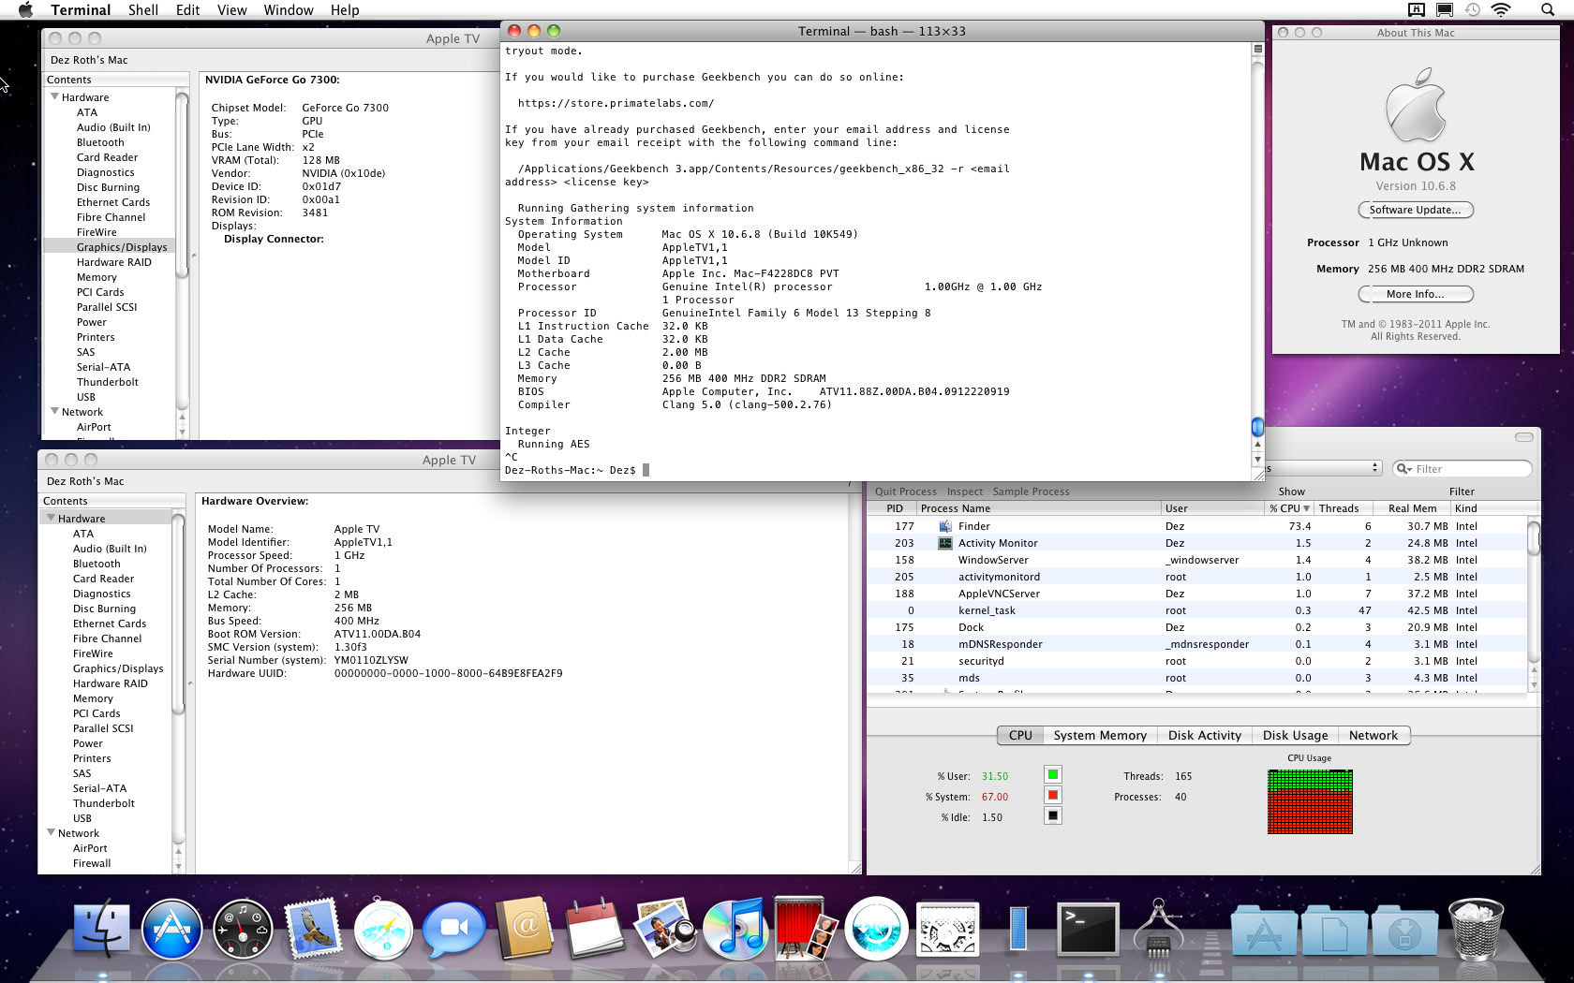Viewport: 1574px width, 983px height.
Task: Open the Documents folder stack in Dock
Action: click(1334, 933)
